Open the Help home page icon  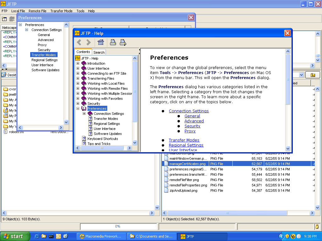click(101, 42)
